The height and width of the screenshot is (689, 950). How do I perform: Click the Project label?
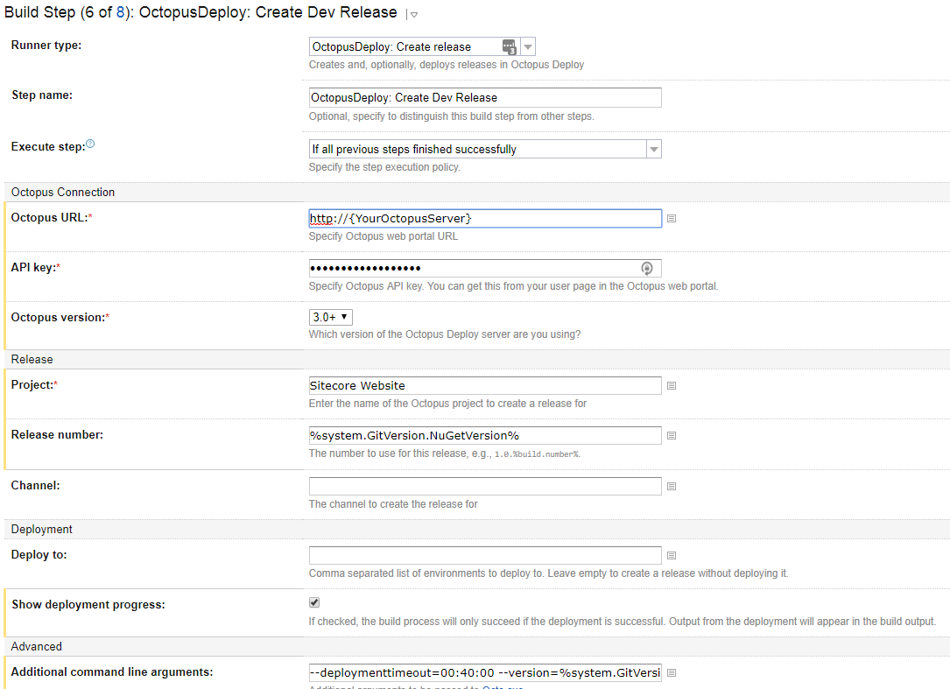pyautogui.click(x=34, y=385)
